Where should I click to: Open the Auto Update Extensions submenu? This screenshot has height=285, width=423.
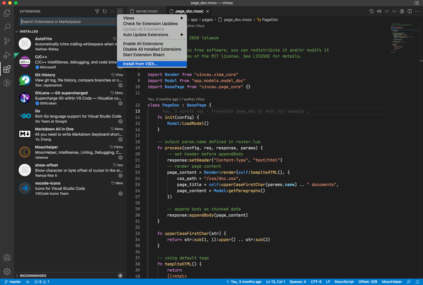tap(152, 35)
